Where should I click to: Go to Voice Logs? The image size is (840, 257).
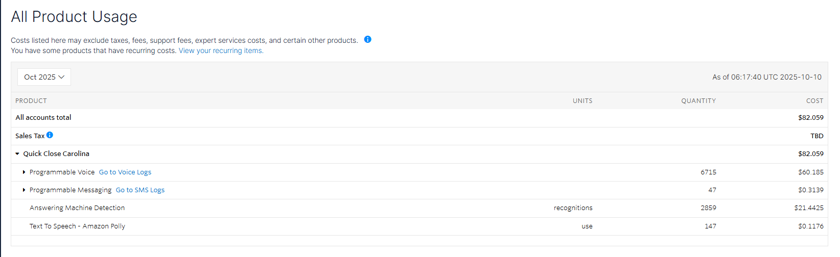(x=125, y=172)
